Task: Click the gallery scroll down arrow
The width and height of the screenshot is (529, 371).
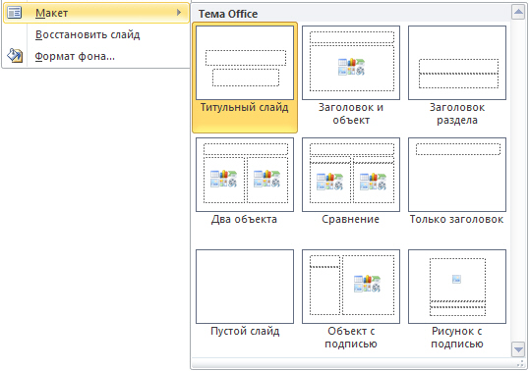Action: pos(518,349)
